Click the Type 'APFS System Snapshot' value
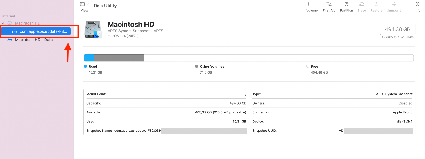Viewport: 425px width, 159px height. (394, 94)
